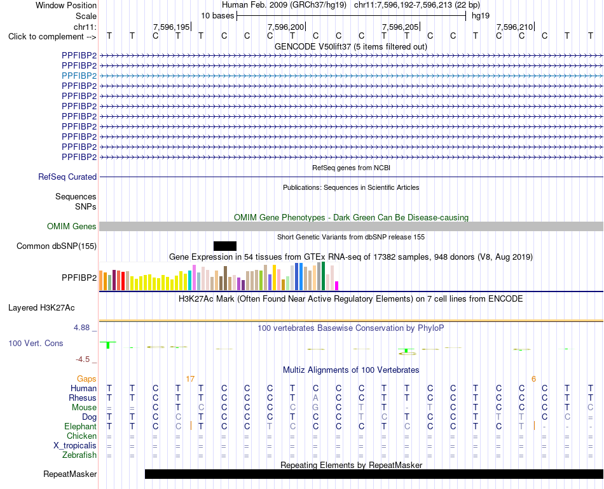Open 'Repeating Elements by RepeatMasker' title
The height and width of the screenshot is (489, 604).
(352, 465)
